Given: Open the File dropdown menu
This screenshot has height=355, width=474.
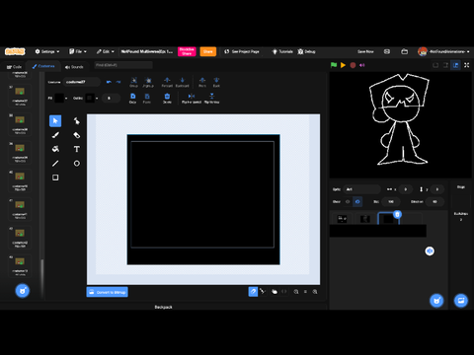Looking at the screenshot, I should (78, 51).
